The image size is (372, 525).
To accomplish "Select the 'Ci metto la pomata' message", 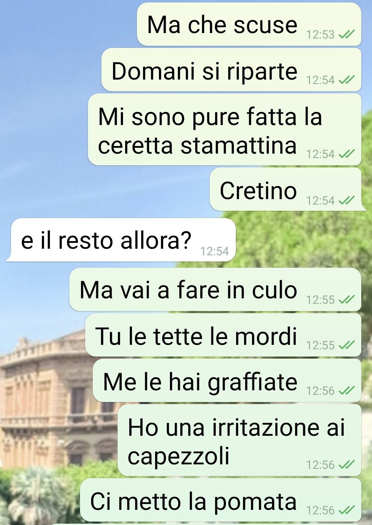I will 221,500.
